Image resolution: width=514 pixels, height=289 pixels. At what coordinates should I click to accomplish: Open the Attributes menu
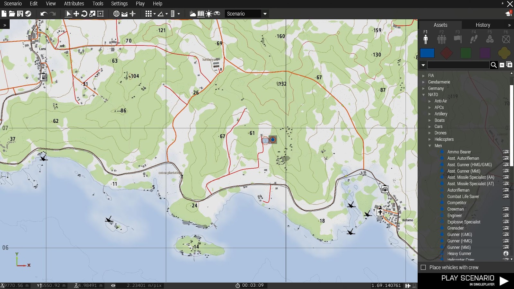click(74, 4)
